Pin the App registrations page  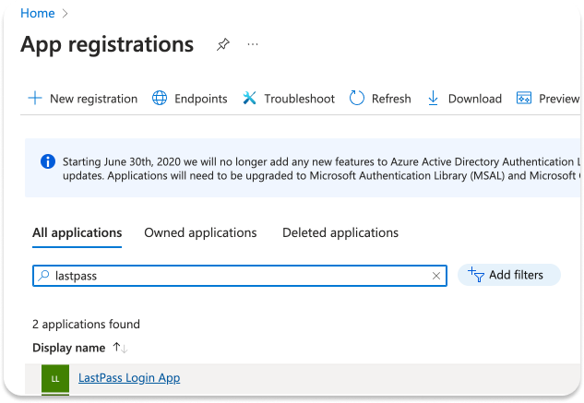click(223, 44)
